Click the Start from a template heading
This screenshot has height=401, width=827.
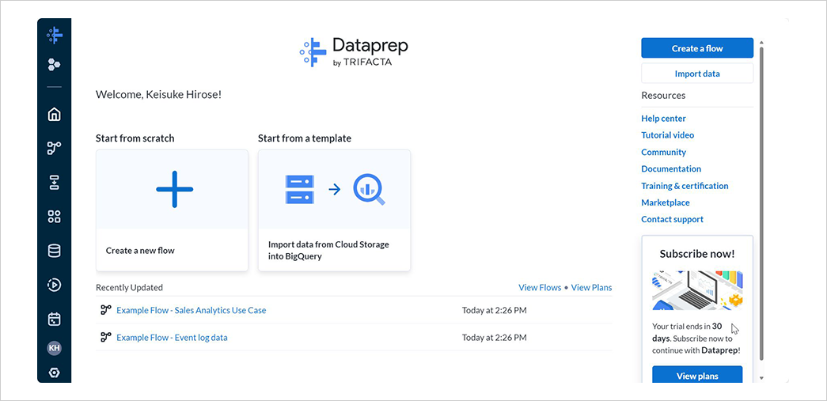pos(305,138)
